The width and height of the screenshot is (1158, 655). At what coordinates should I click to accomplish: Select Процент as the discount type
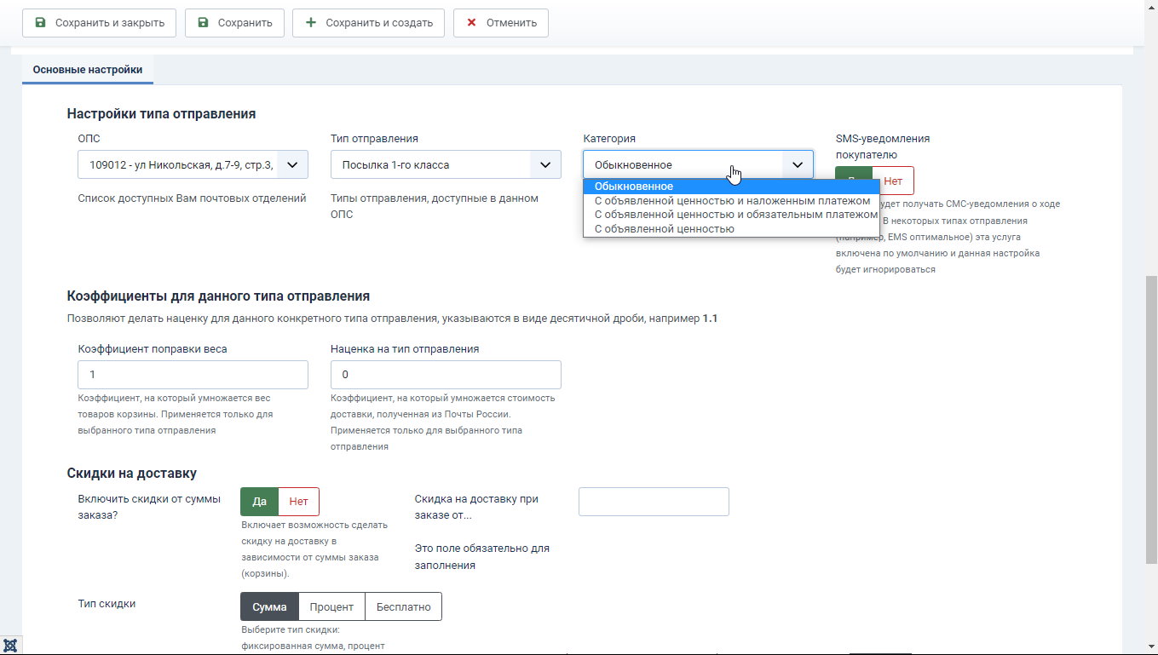pyautogui.click(x=331, y=607)
